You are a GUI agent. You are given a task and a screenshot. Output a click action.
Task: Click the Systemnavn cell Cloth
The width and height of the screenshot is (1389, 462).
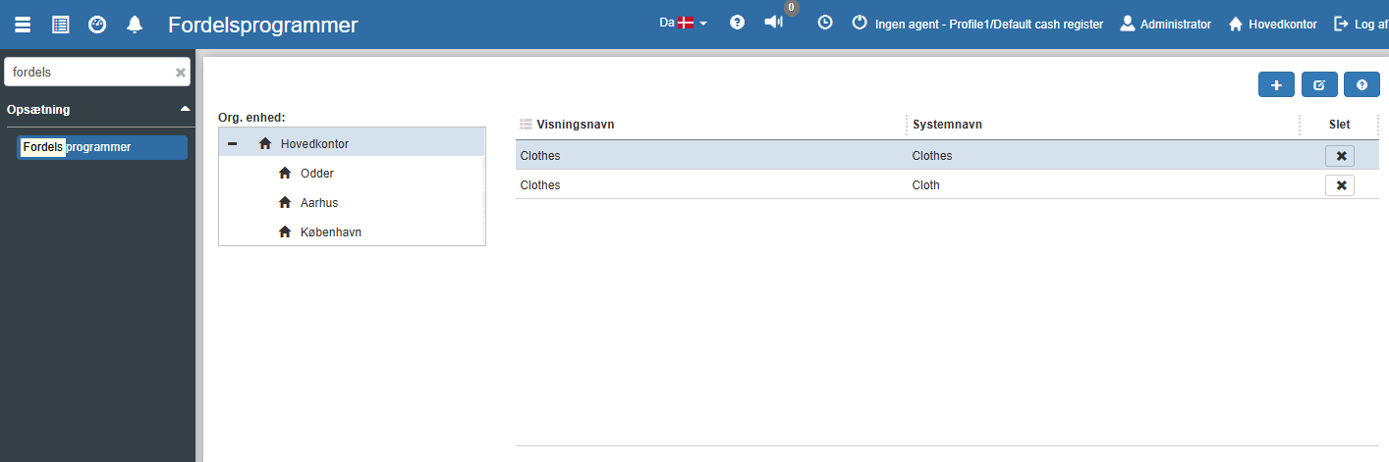pos(925,184)
